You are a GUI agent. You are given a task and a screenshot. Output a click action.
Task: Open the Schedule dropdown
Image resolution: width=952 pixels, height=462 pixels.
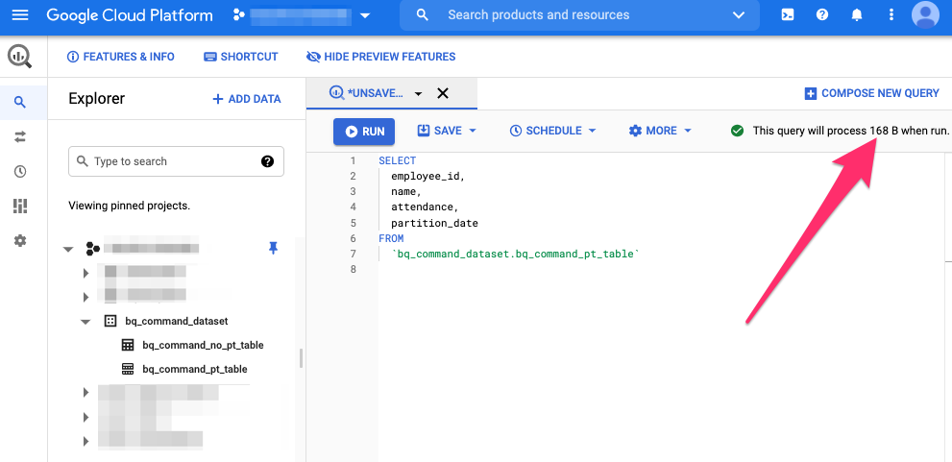pyautogui.click(x=552, y=131)
